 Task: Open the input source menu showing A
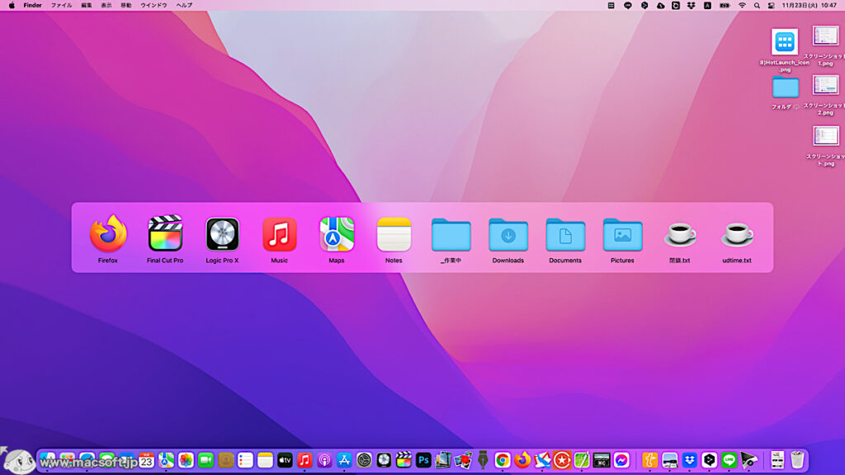point(707,6)
